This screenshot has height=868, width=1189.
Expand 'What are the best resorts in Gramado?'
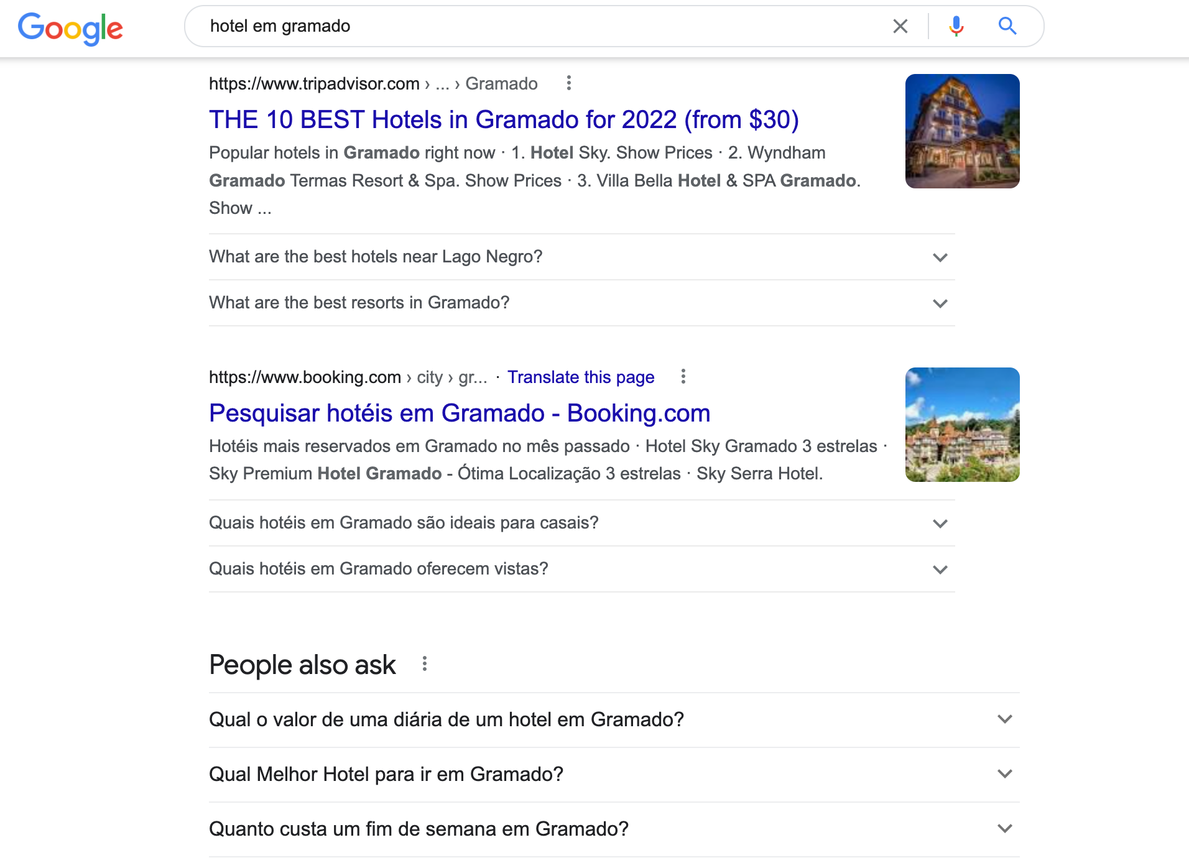pos(581,303)
